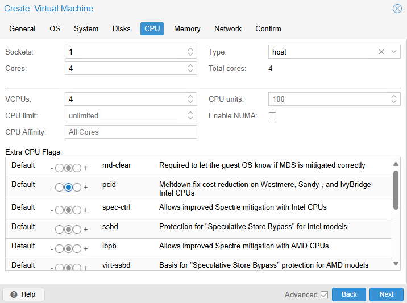Click the CPU Affinity input field
This screenshot has height=303, width=407.
coord(131,132)
